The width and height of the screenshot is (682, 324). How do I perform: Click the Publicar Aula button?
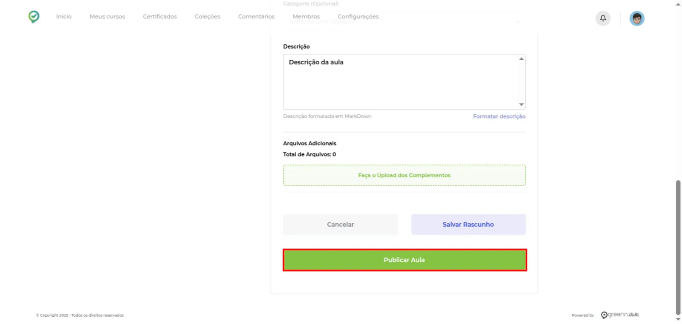click(405, 260)
